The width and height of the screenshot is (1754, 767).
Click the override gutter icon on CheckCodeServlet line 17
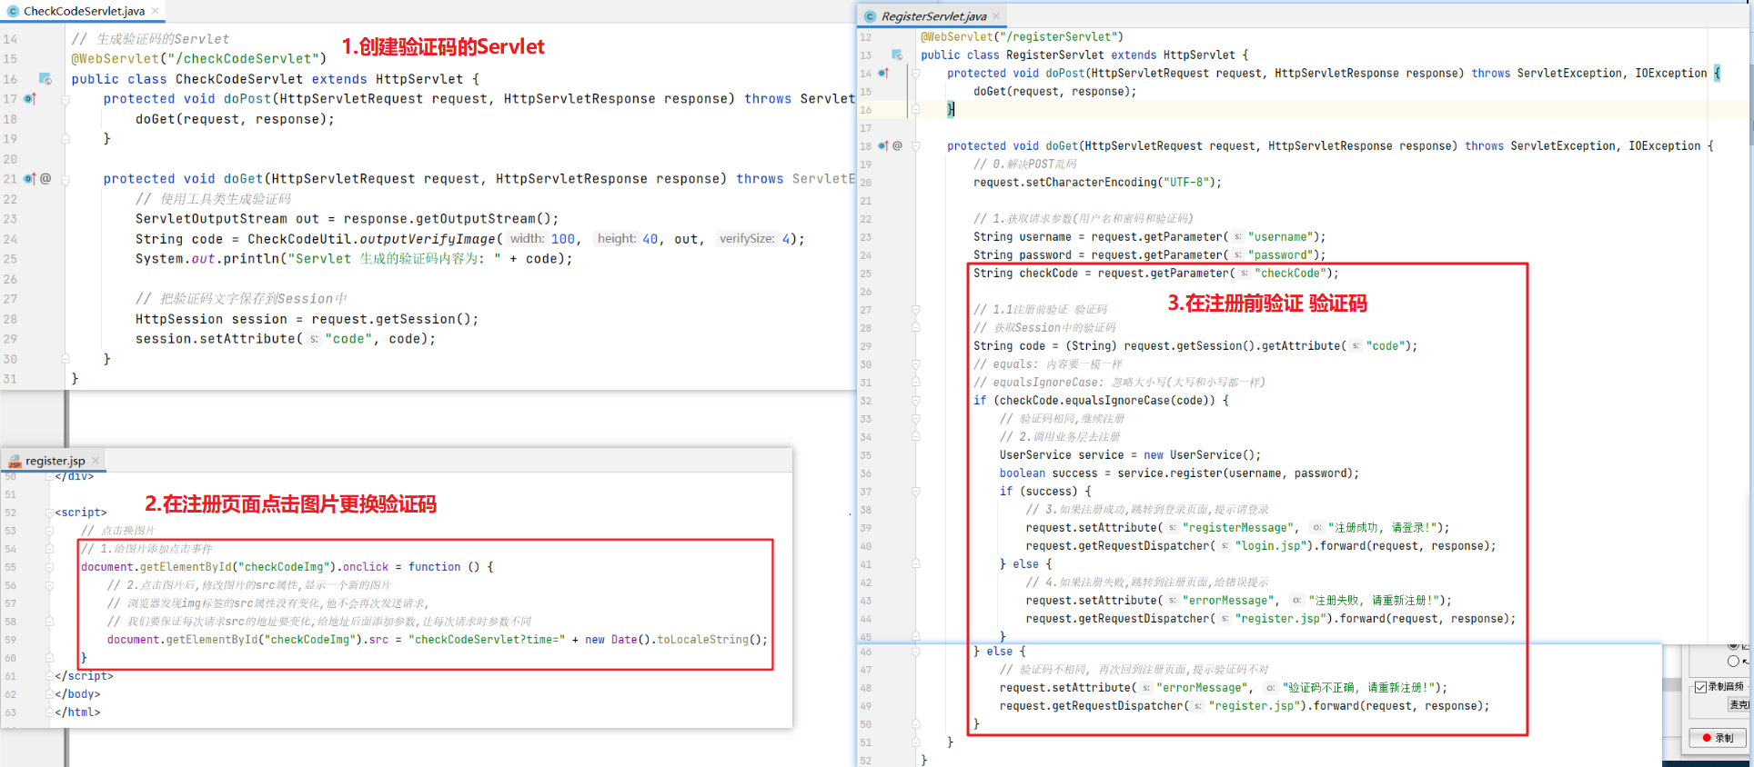(x=29, y=99)
